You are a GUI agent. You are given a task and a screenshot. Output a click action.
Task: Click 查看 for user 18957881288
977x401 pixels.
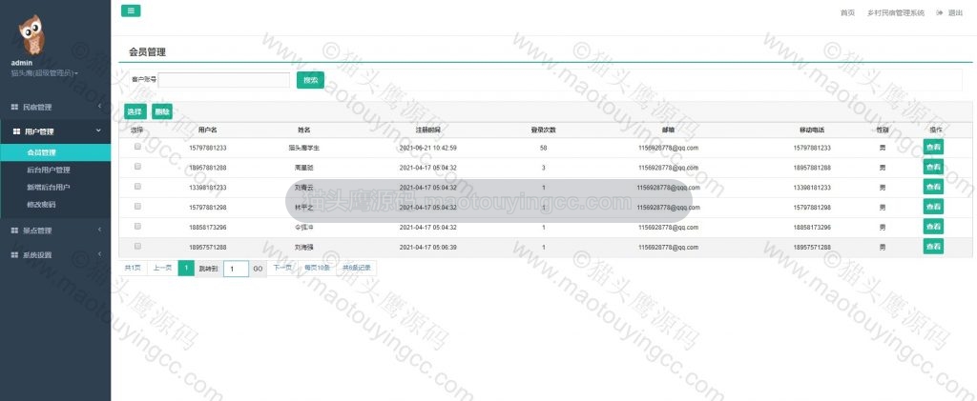(933, 167)
